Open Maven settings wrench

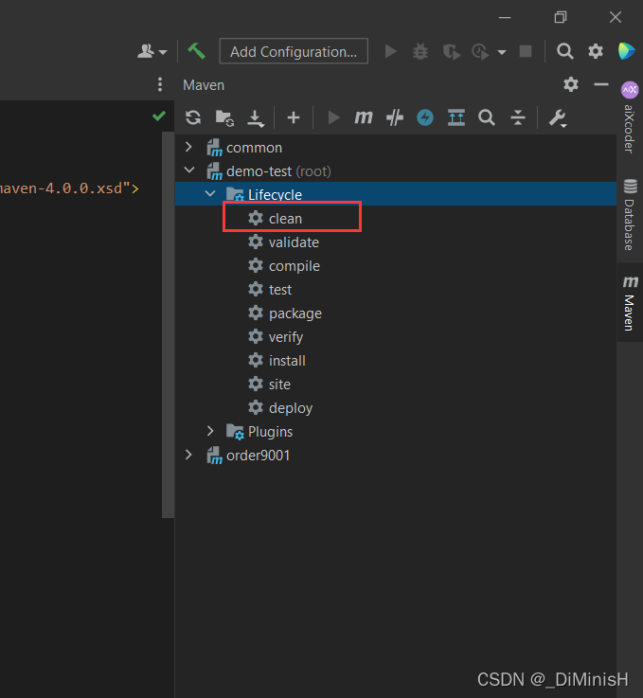557,118
